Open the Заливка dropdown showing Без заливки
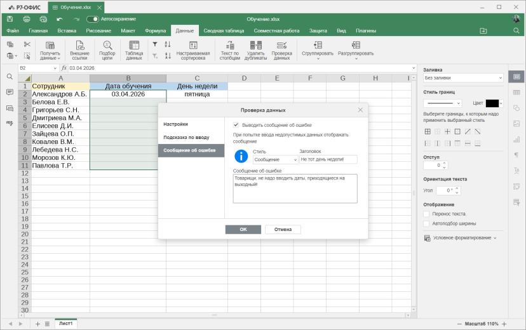Screen dimensions: 526x330 (463, 77)
